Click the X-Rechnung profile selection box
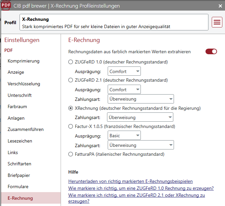Image resolution: width=225 pixels, height=206 pixels. [x=114, y=22]
